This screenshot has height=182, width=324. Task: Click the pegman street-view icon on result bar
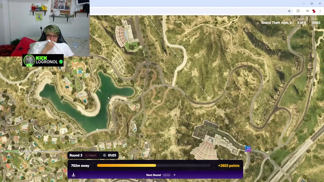[73, 175]
